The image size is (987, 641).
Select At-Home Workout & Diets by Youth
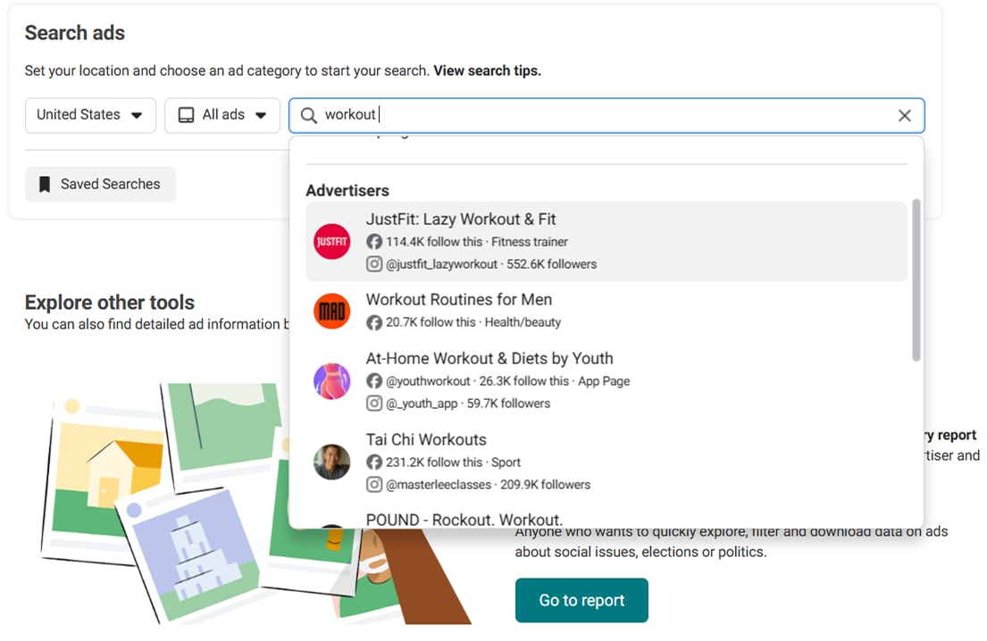click(x=489, y=359)
